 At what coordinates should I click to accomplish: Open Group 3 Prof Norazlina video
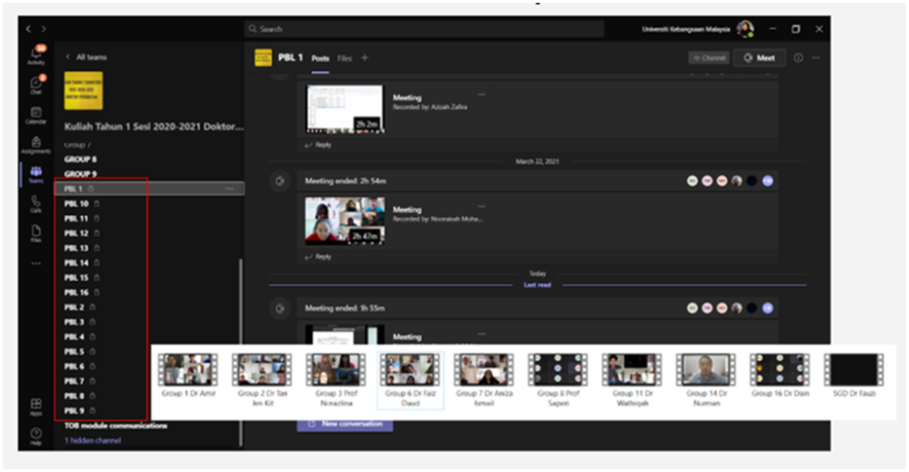pos(336,380)
